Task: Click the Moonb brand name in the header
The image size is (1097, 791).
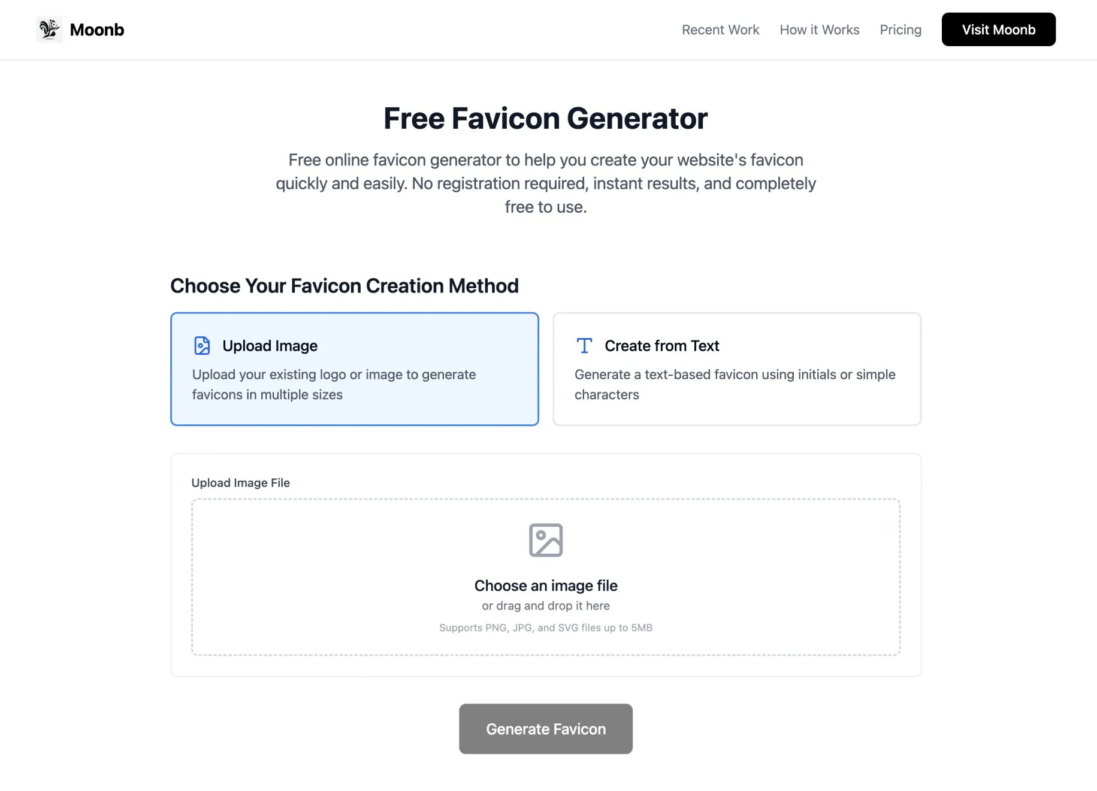Action: click(97, 29)
